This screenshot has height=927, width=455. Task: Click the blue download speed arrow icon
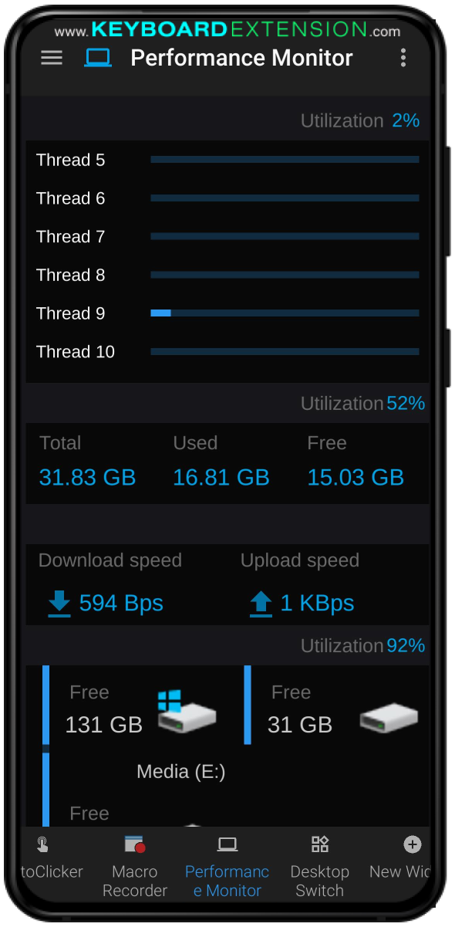coord(59,603)
